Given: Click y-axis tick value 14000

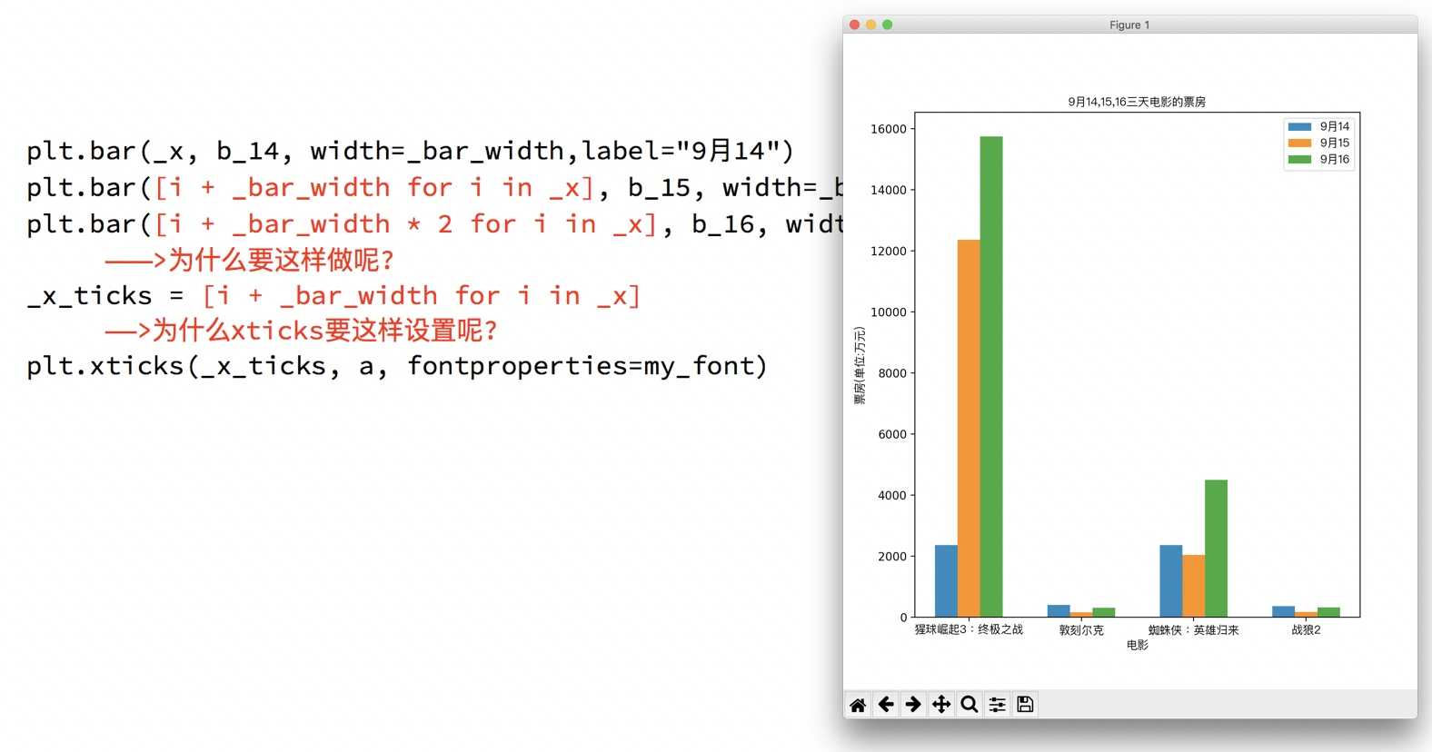Looking at the screenshot, I should (889, 190).
